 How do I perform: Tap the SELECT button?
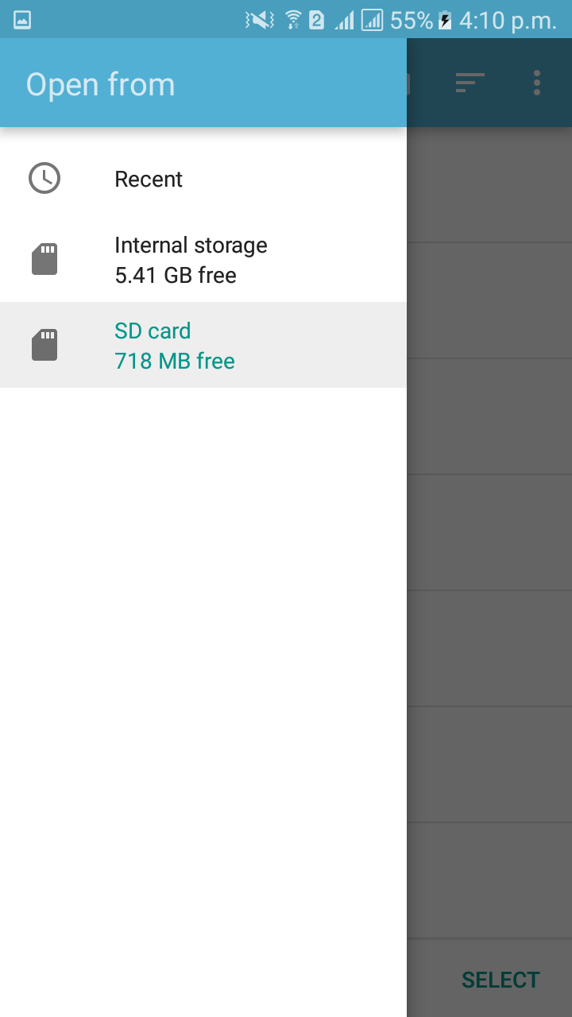click(500, 980)
